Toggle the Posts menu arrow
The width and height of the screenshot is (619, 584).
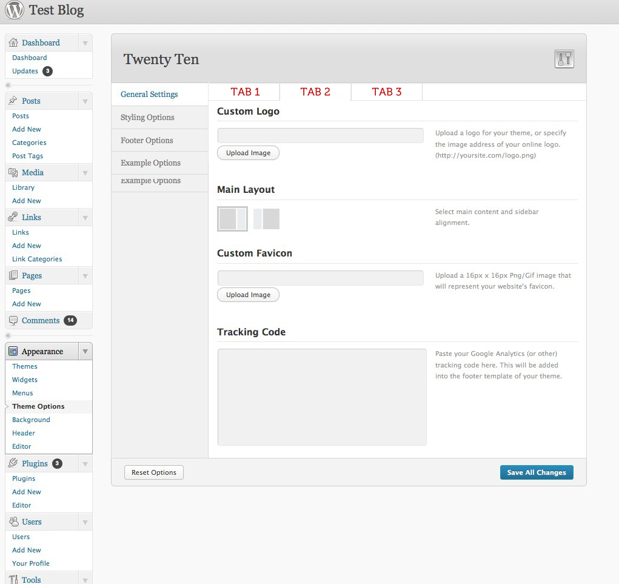coord(85,101)
